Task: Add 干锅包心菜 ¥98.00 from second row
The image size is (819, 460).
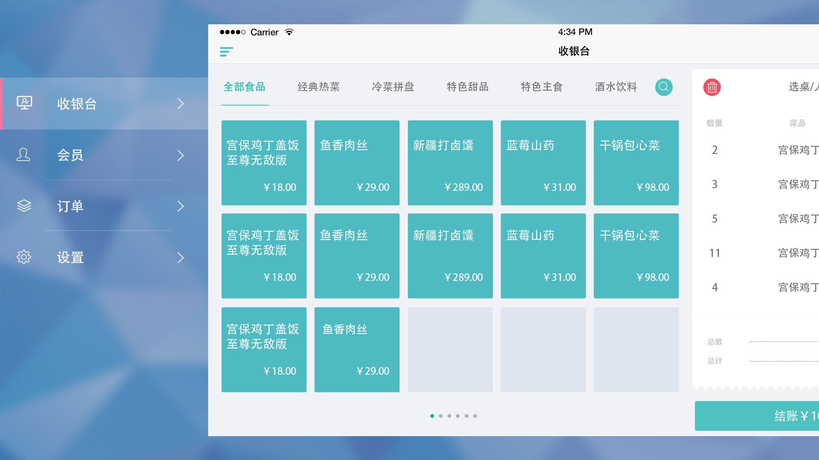Action: [636, 256]
